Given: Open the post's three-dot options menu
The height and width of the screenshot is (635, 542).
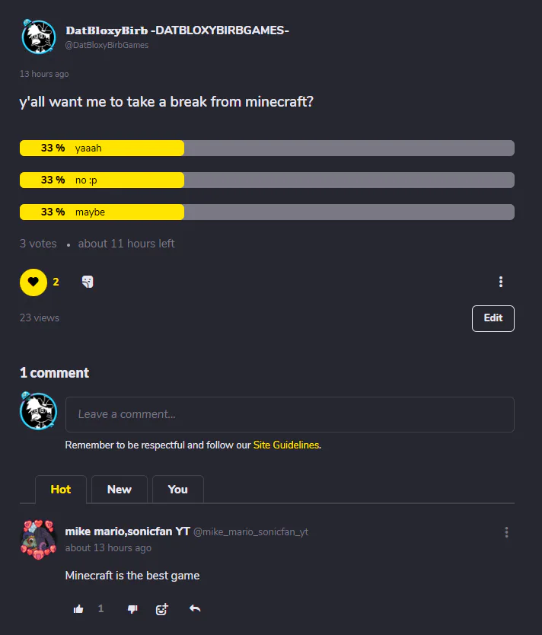Looking at the screenshot, I should 501,282.
